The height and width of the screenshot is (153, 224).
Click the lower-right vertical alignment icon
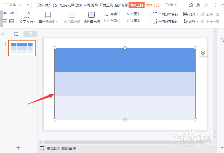(x=12, y=21)
